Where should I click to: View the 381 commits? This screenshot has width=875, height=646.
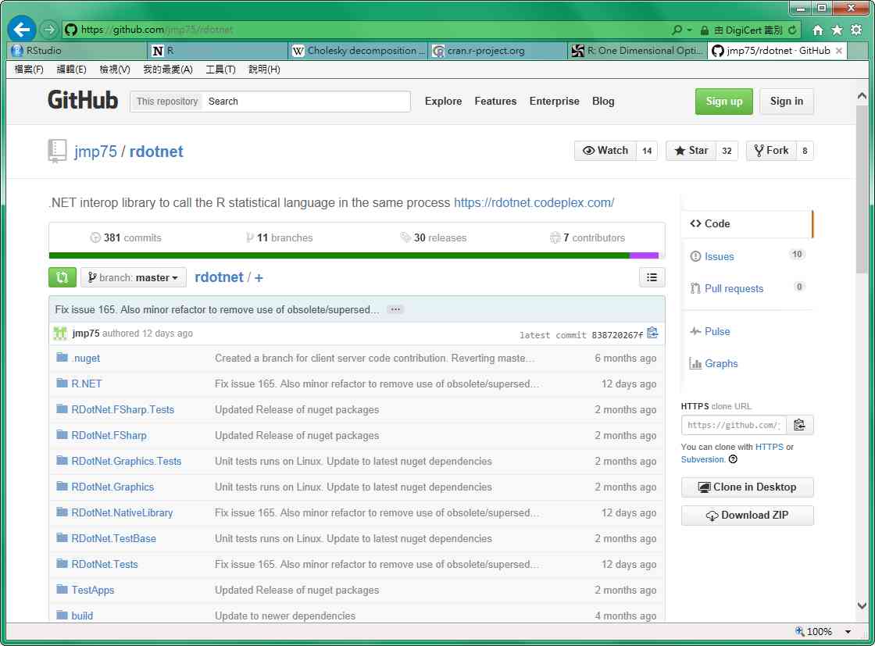tap(126, 237)
